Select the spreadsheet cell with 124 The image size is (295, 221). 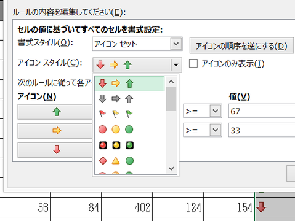[178, 207]
